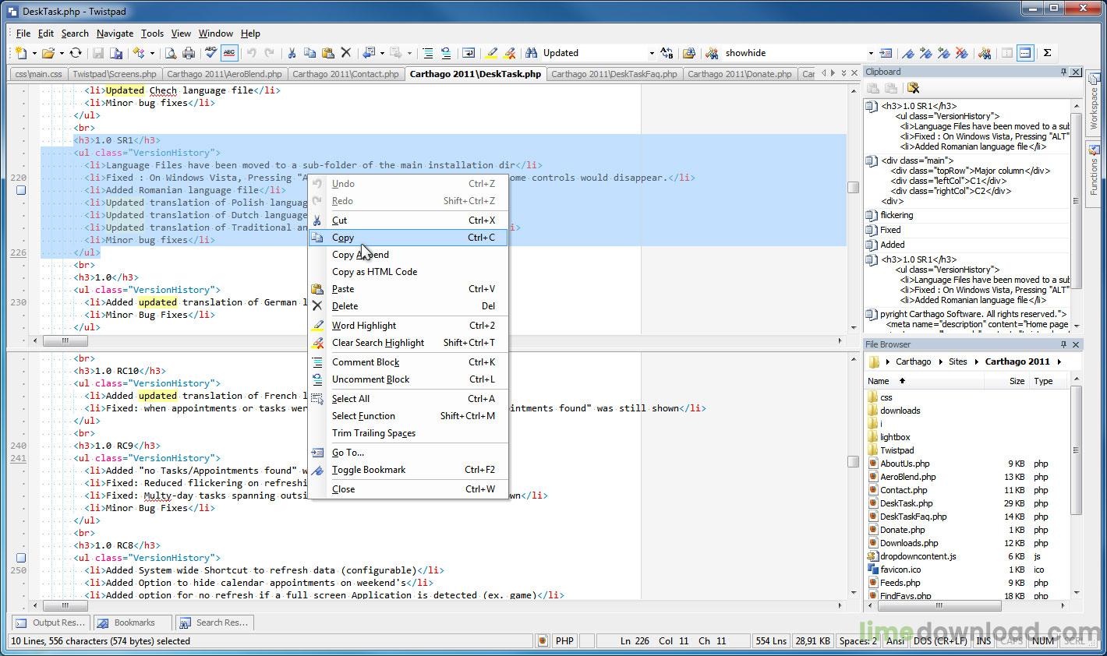The image size is (1107, 656).
Task: Expand the New file button dropdown arrow
Action: (34, 53)
